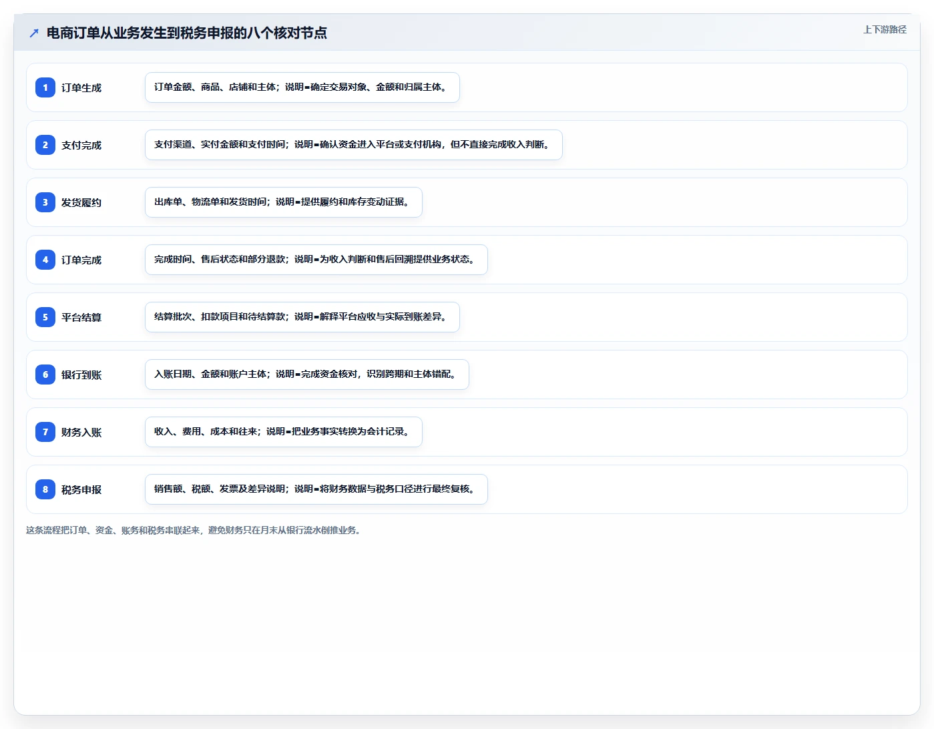Viewport: 934px width, 729px height.
Task: Click the step 3 number badge
Action: (45, 202)
